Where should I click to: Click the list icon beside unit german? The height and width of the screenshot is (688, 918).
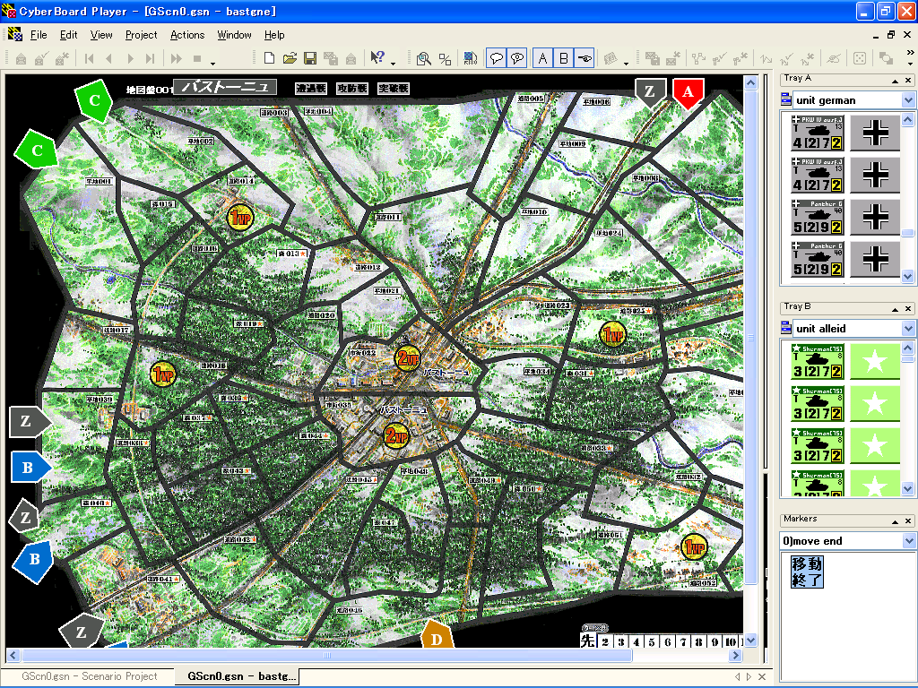coord(786,100)
